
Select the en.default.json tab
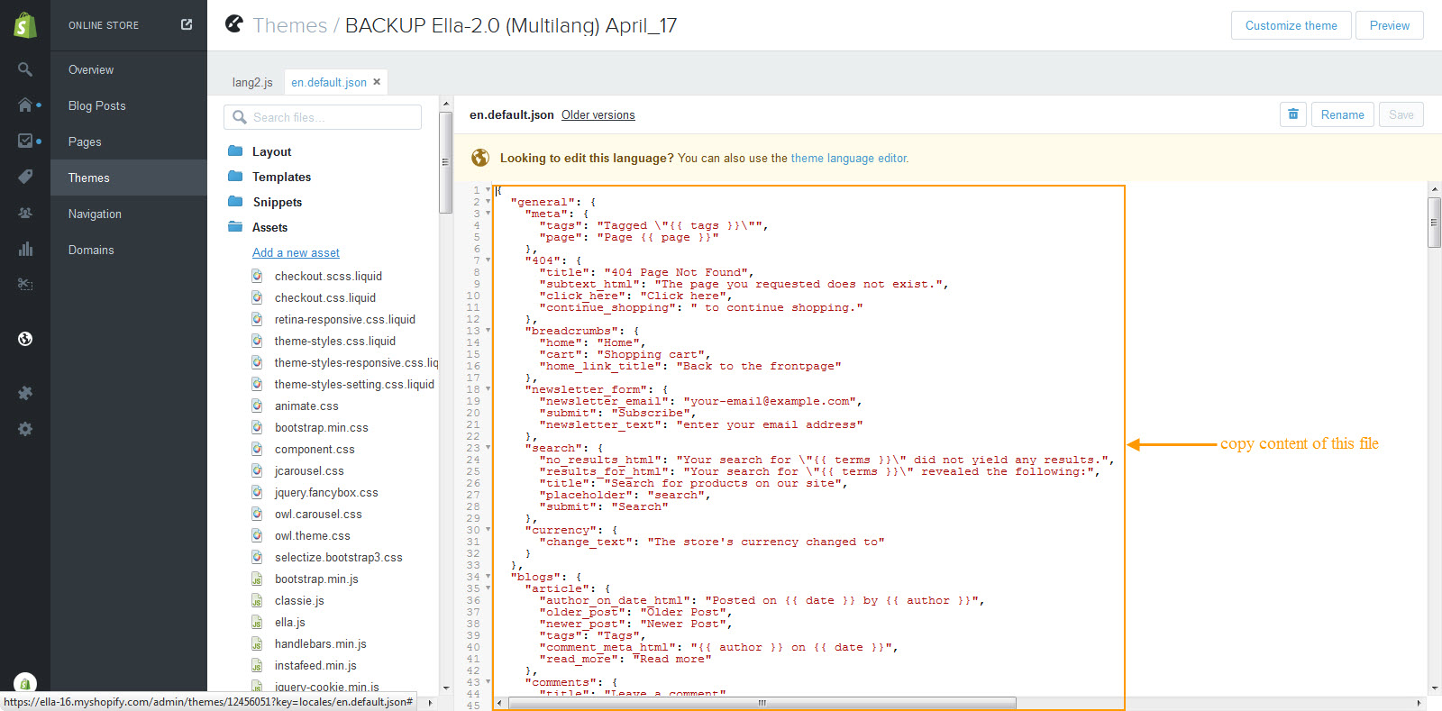(x=329, y=82)
